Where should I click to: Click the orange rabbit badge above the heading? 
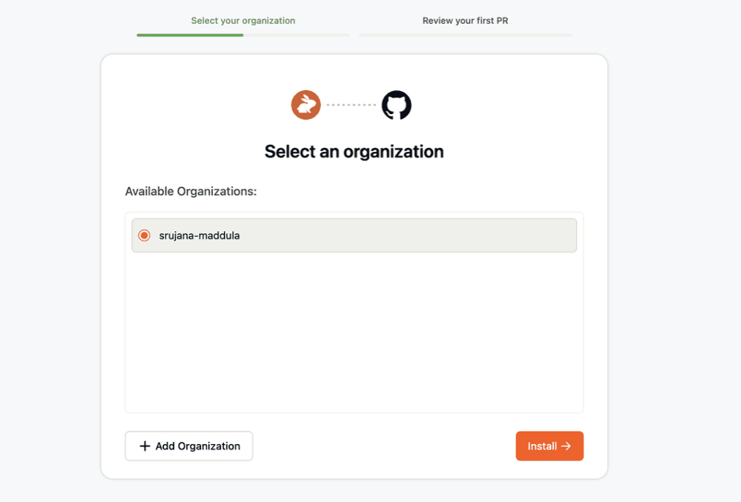(x=306, y=105)
